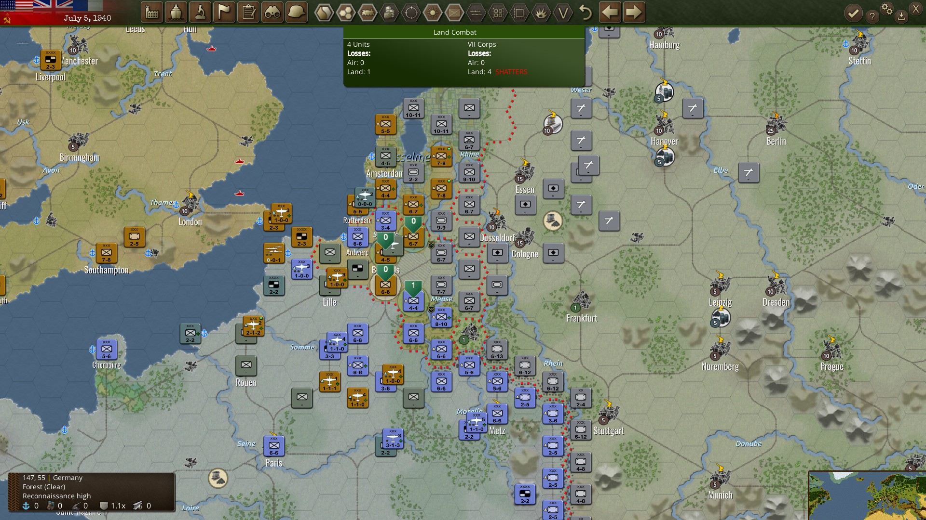Select the 2-1-2 air unit near coast
Image resolution: width=926 pixels, height=520 pixels.
(253, 326)
